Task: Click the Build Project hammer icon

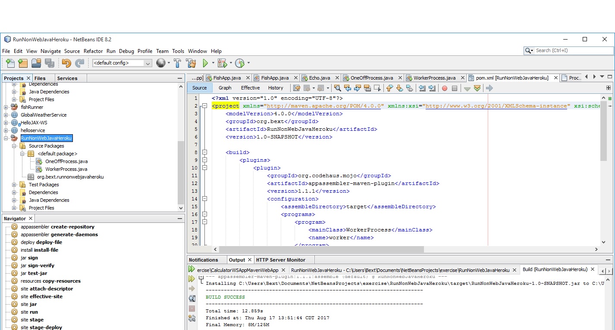Action: [177, 63]
